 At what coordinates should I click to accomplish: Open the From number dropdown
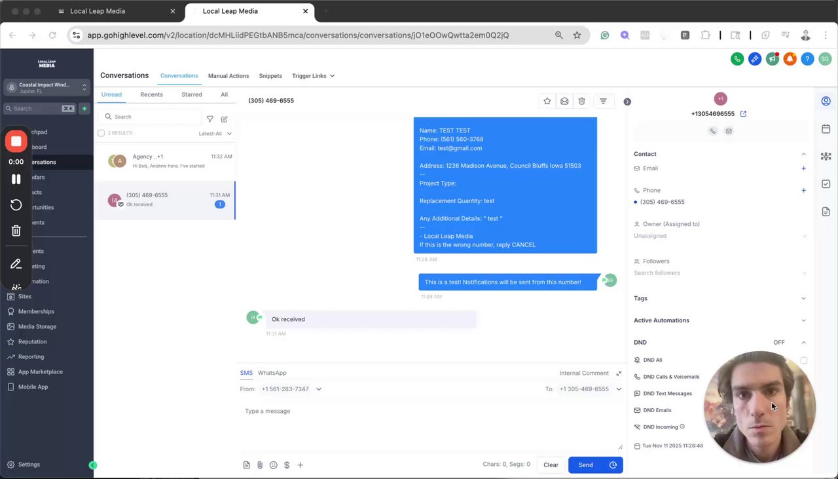point(291,389)
